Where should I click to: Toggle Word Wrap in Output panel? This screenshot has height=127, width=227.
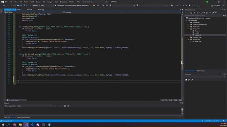(x=68, y=106)
